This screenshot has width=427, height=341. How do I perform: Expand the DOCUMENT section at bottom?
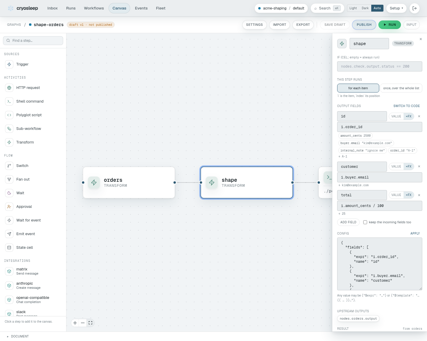point(18,337)
